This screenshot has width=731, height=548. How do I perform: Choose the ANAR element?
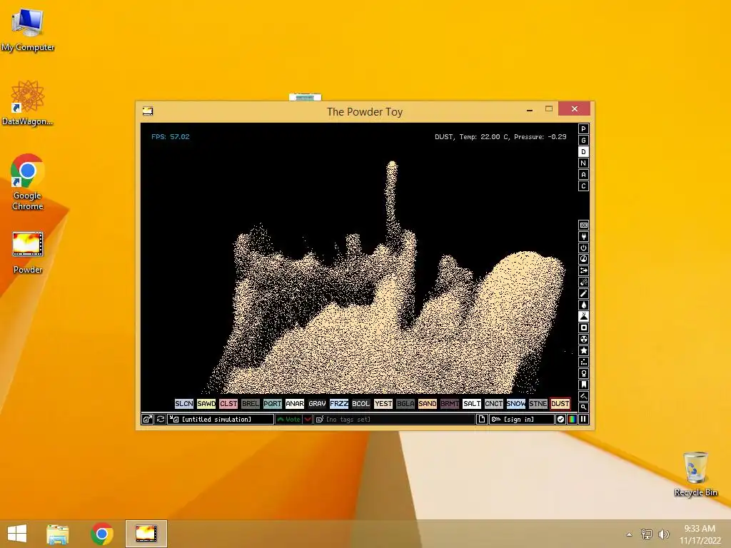point(295,404)
